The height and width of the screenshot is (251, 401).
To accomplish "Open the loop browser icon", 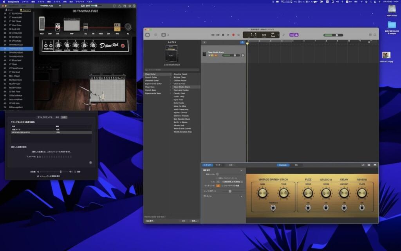I will [375, 35].
